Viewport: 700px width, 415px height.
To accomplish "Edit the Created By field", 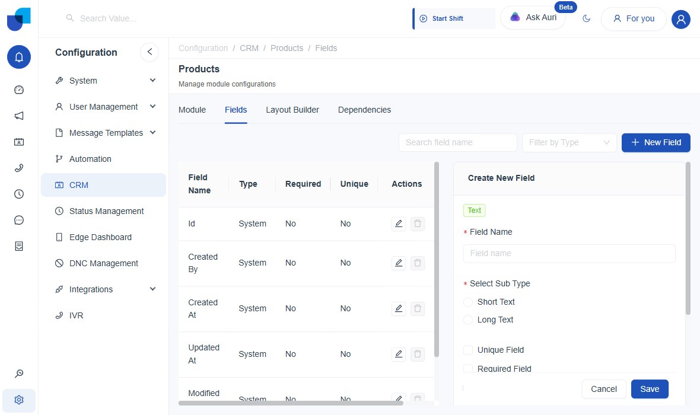I will [399, 263].
